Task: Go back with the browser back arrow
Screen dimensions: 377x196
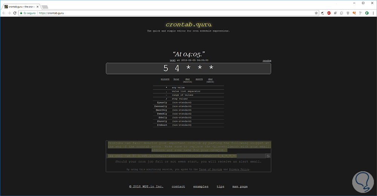Action: click(x=4, y=13)
